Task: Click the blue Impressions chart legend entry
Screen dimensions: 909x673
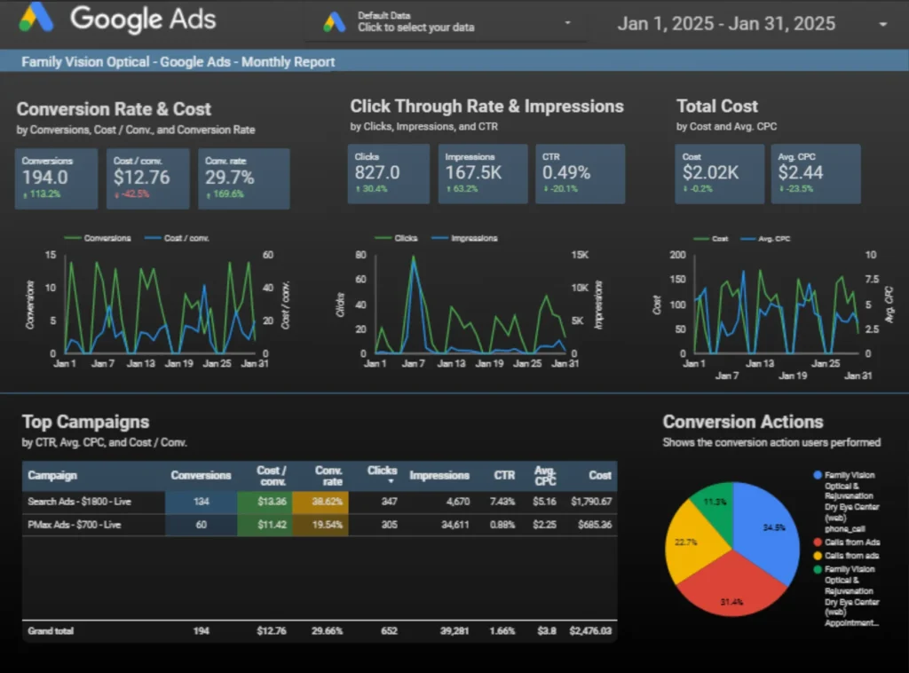Action: 465,238
